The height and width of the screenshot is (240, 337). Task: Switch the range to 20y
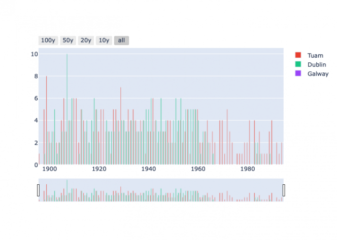tap(86, 41)
